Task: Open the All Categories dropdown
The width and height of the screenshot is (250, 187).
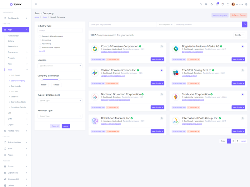Action: point(165,24)
